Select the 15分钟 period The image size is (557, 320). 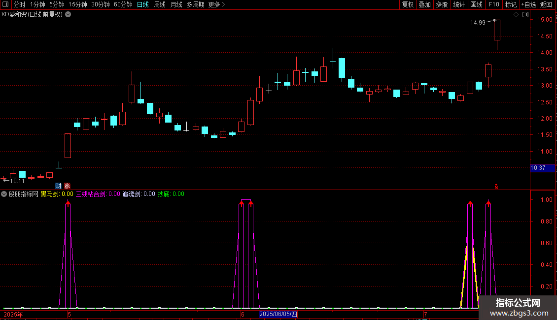click(x=78, y=4)
